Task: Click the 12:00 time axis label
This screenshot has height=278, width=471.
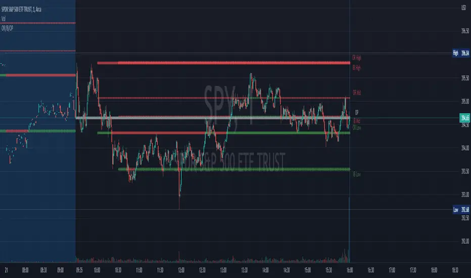Action: pyautogui.click(x=181, y=270)
